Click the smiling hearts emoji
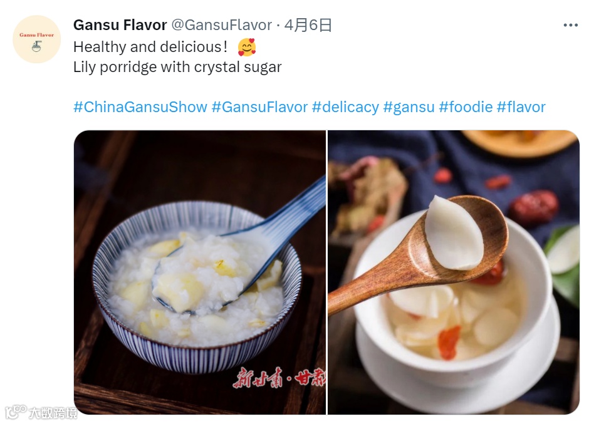594x424 pixels. pyautogui.click(x=247, y=48)
